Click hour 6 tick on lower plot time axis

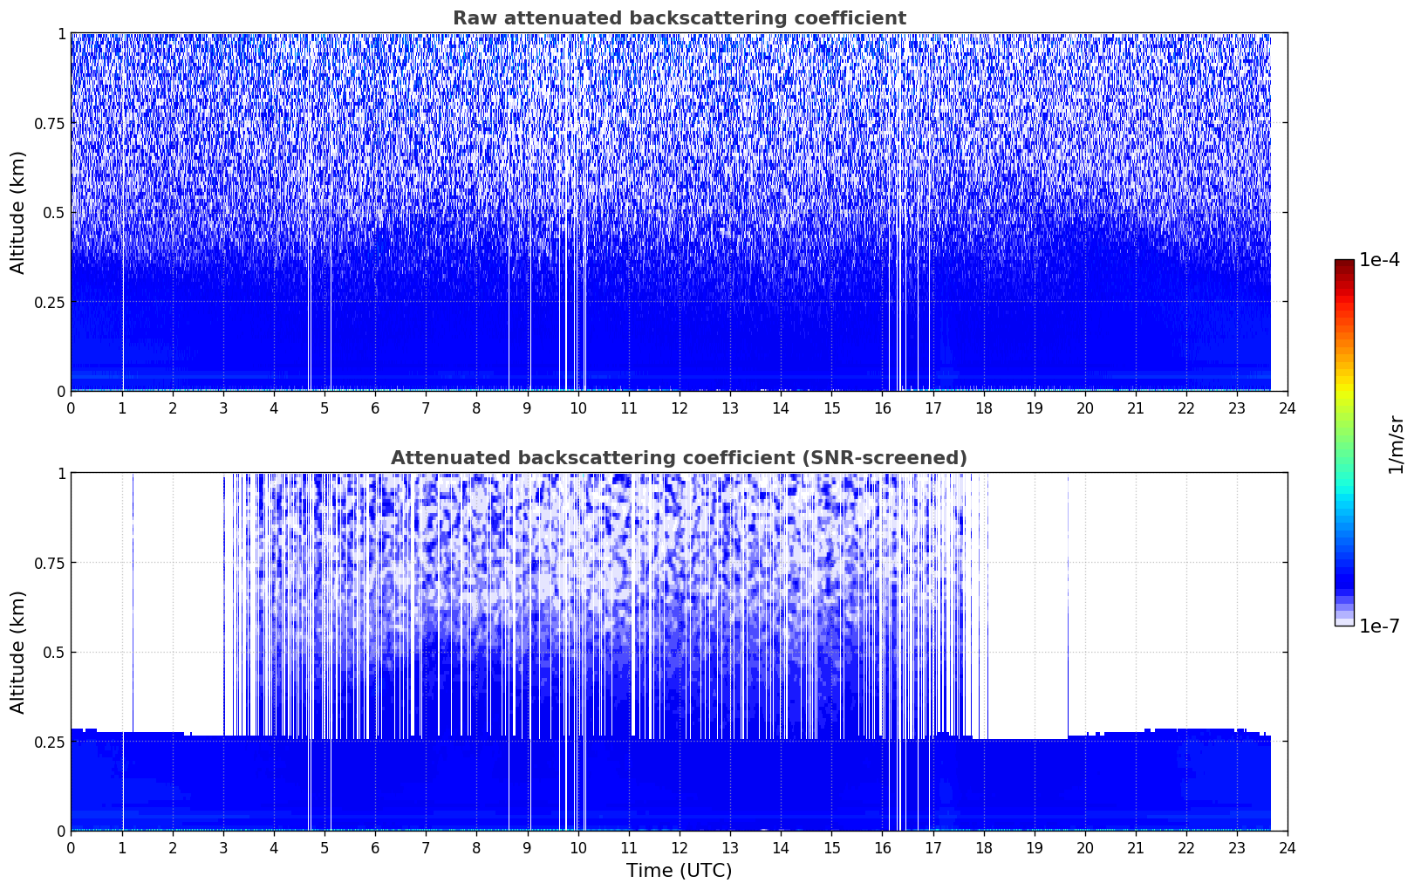[x=375, y=847]
